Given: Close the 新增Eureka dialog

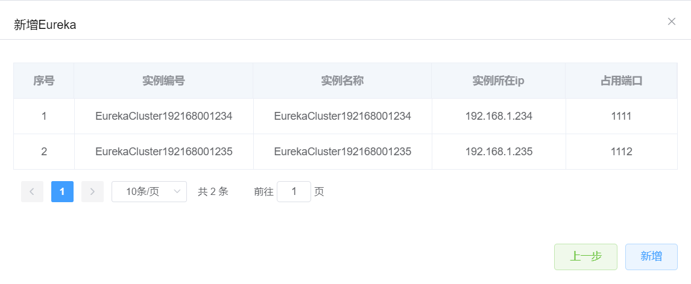Looking at the screenshot, I should click(x=671, y=22).
